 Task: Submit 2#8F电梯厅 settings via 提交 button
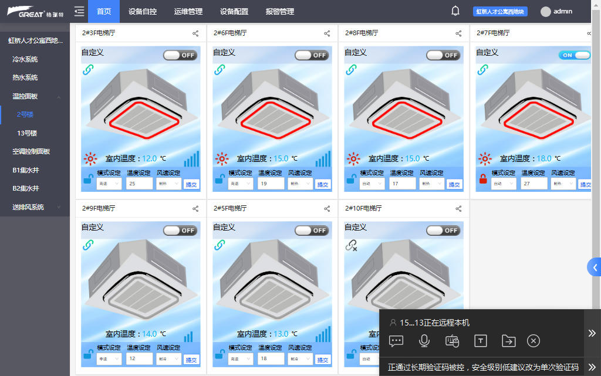[x=454, y=184]
